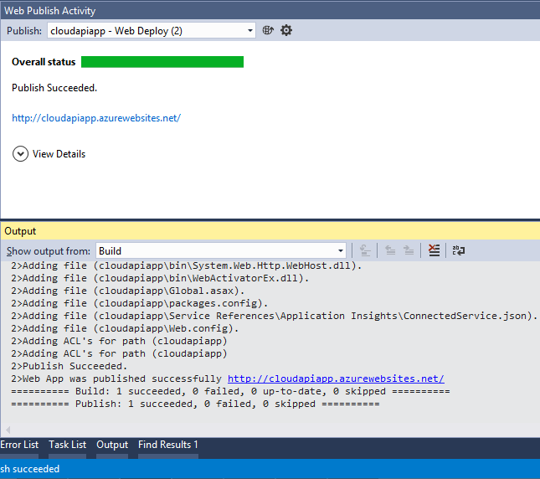The height and width of the screenshot is (479, 540).
Task: Click the 'Build: 1 succeeded' summary line
Action: 230,391
